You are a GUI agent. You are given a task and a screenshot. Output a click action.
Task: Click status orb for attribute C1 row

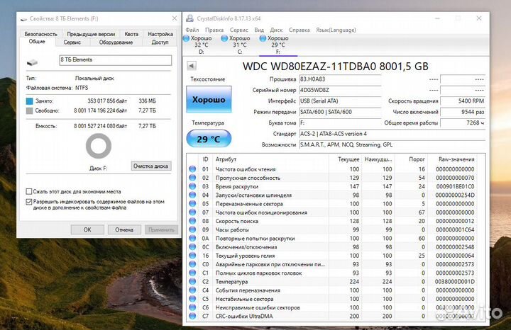coord(192,273)
